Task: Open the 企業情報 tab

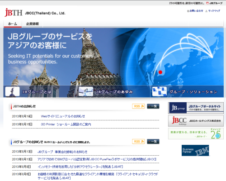Action: pyautogui.click(x=33, y=24)
